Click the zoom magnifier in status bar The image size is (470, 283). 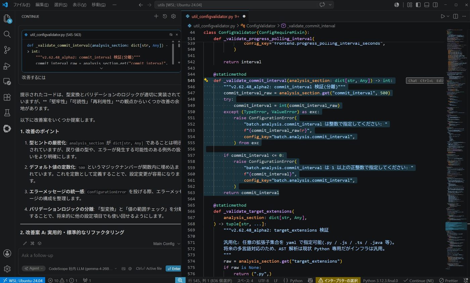click(x=180, y=280)
